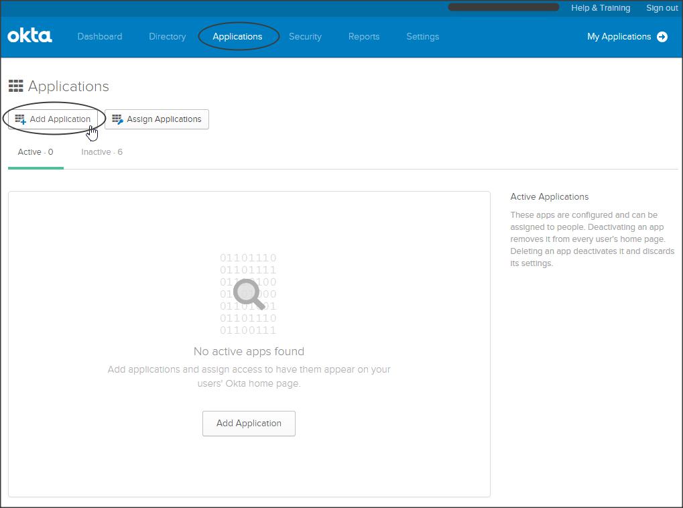Click the top toolbar Add Application button

(x=53, y=119)
